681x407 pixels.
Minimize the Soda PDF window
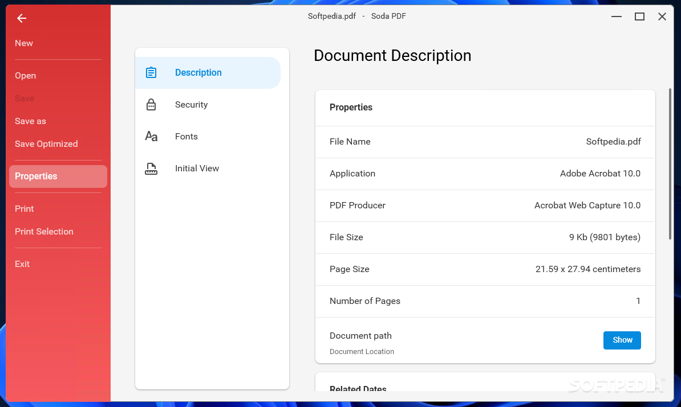(x=617, y=17)
